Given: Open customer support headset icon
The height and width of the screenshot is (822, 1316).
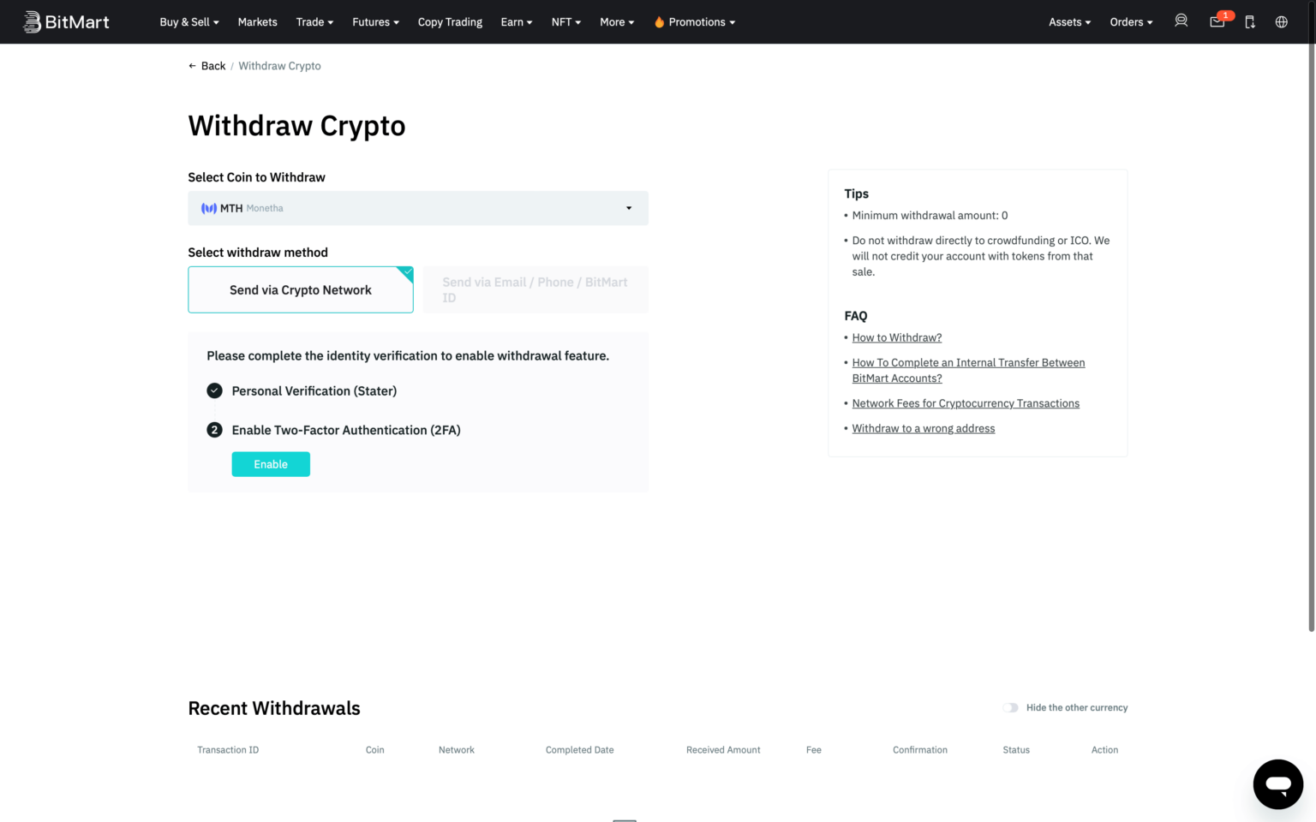Looking at the screenshot, I should (1181, 21).
